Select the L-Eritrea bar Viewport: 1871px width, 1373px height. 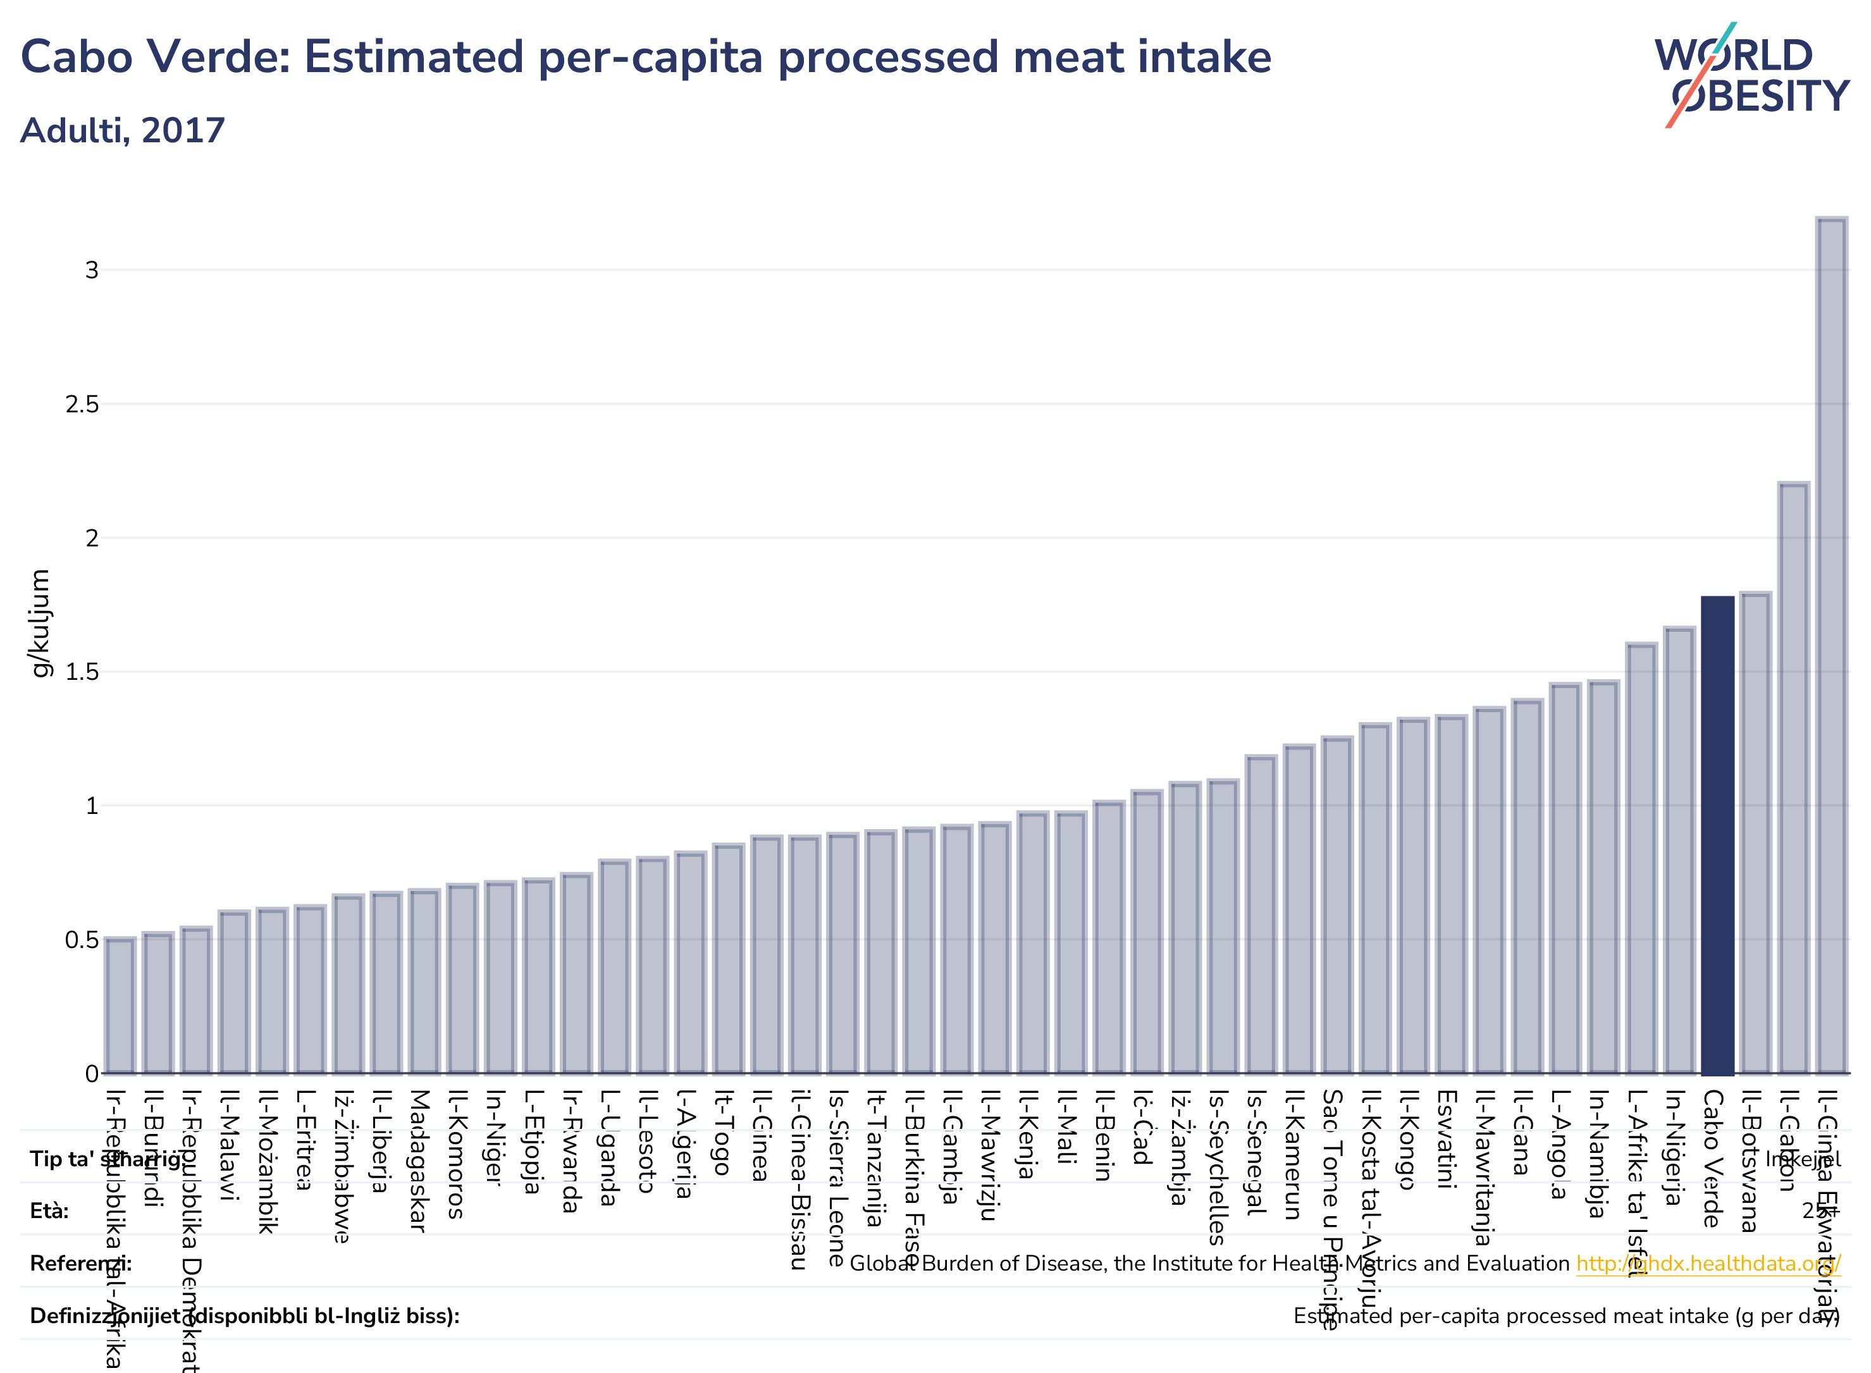(x=310, y=990)
